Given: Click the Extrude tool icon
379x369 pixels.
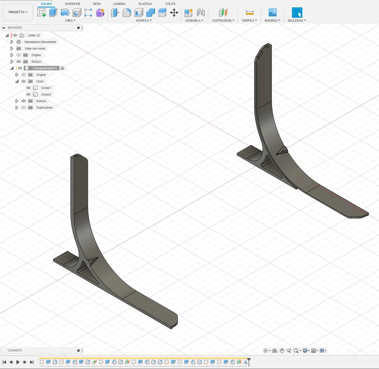Looking at the screenshot, I should pyautogui.click(x=53, y=13).
